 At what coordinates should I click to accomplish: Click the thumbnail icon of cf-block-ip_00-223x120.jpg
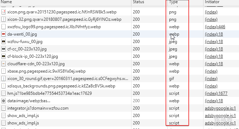pos(4,56)
